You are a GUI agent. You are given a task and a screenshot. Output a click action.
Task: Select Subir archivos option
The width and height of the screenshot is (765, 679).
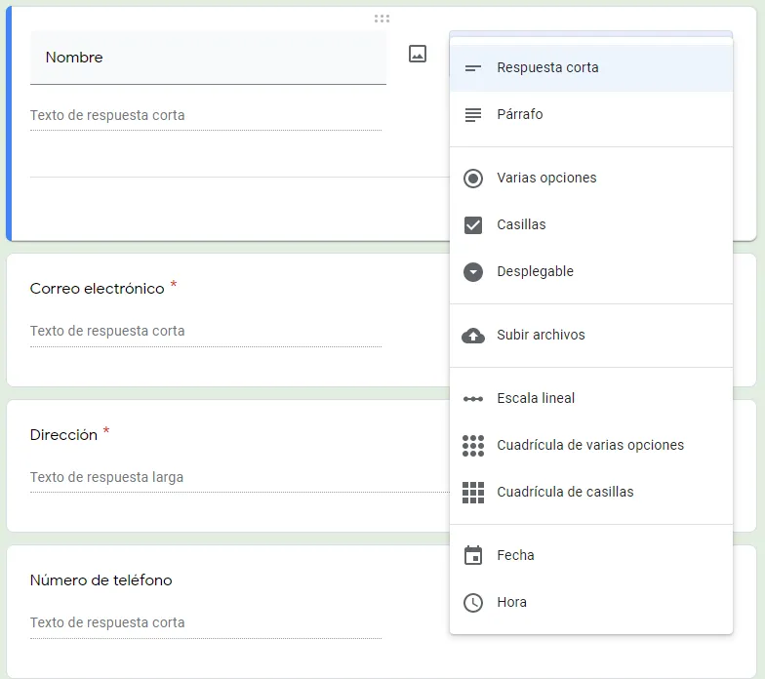591,336
